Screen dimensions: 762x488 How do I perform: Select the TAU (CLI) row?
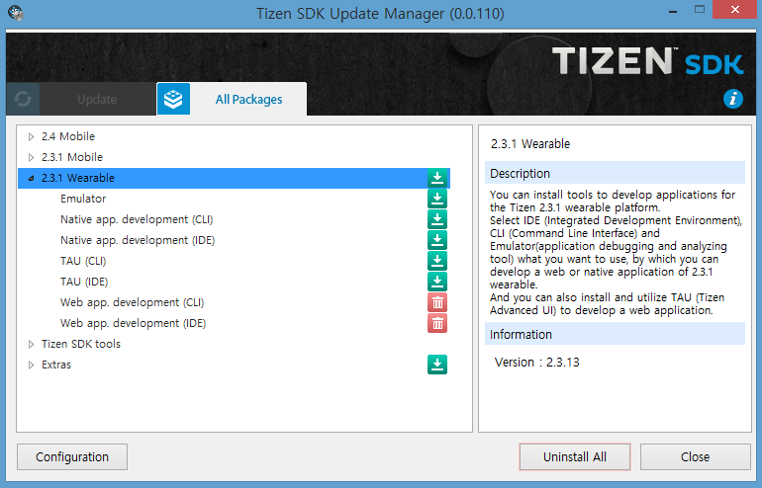[234, 261]
